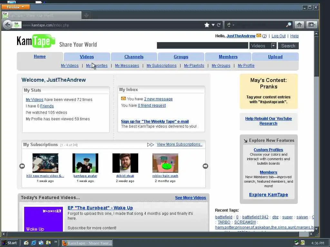The width and height of the screenshot is (330, 247).
Task: Click the Log Out link
Action: click(278, 36)
